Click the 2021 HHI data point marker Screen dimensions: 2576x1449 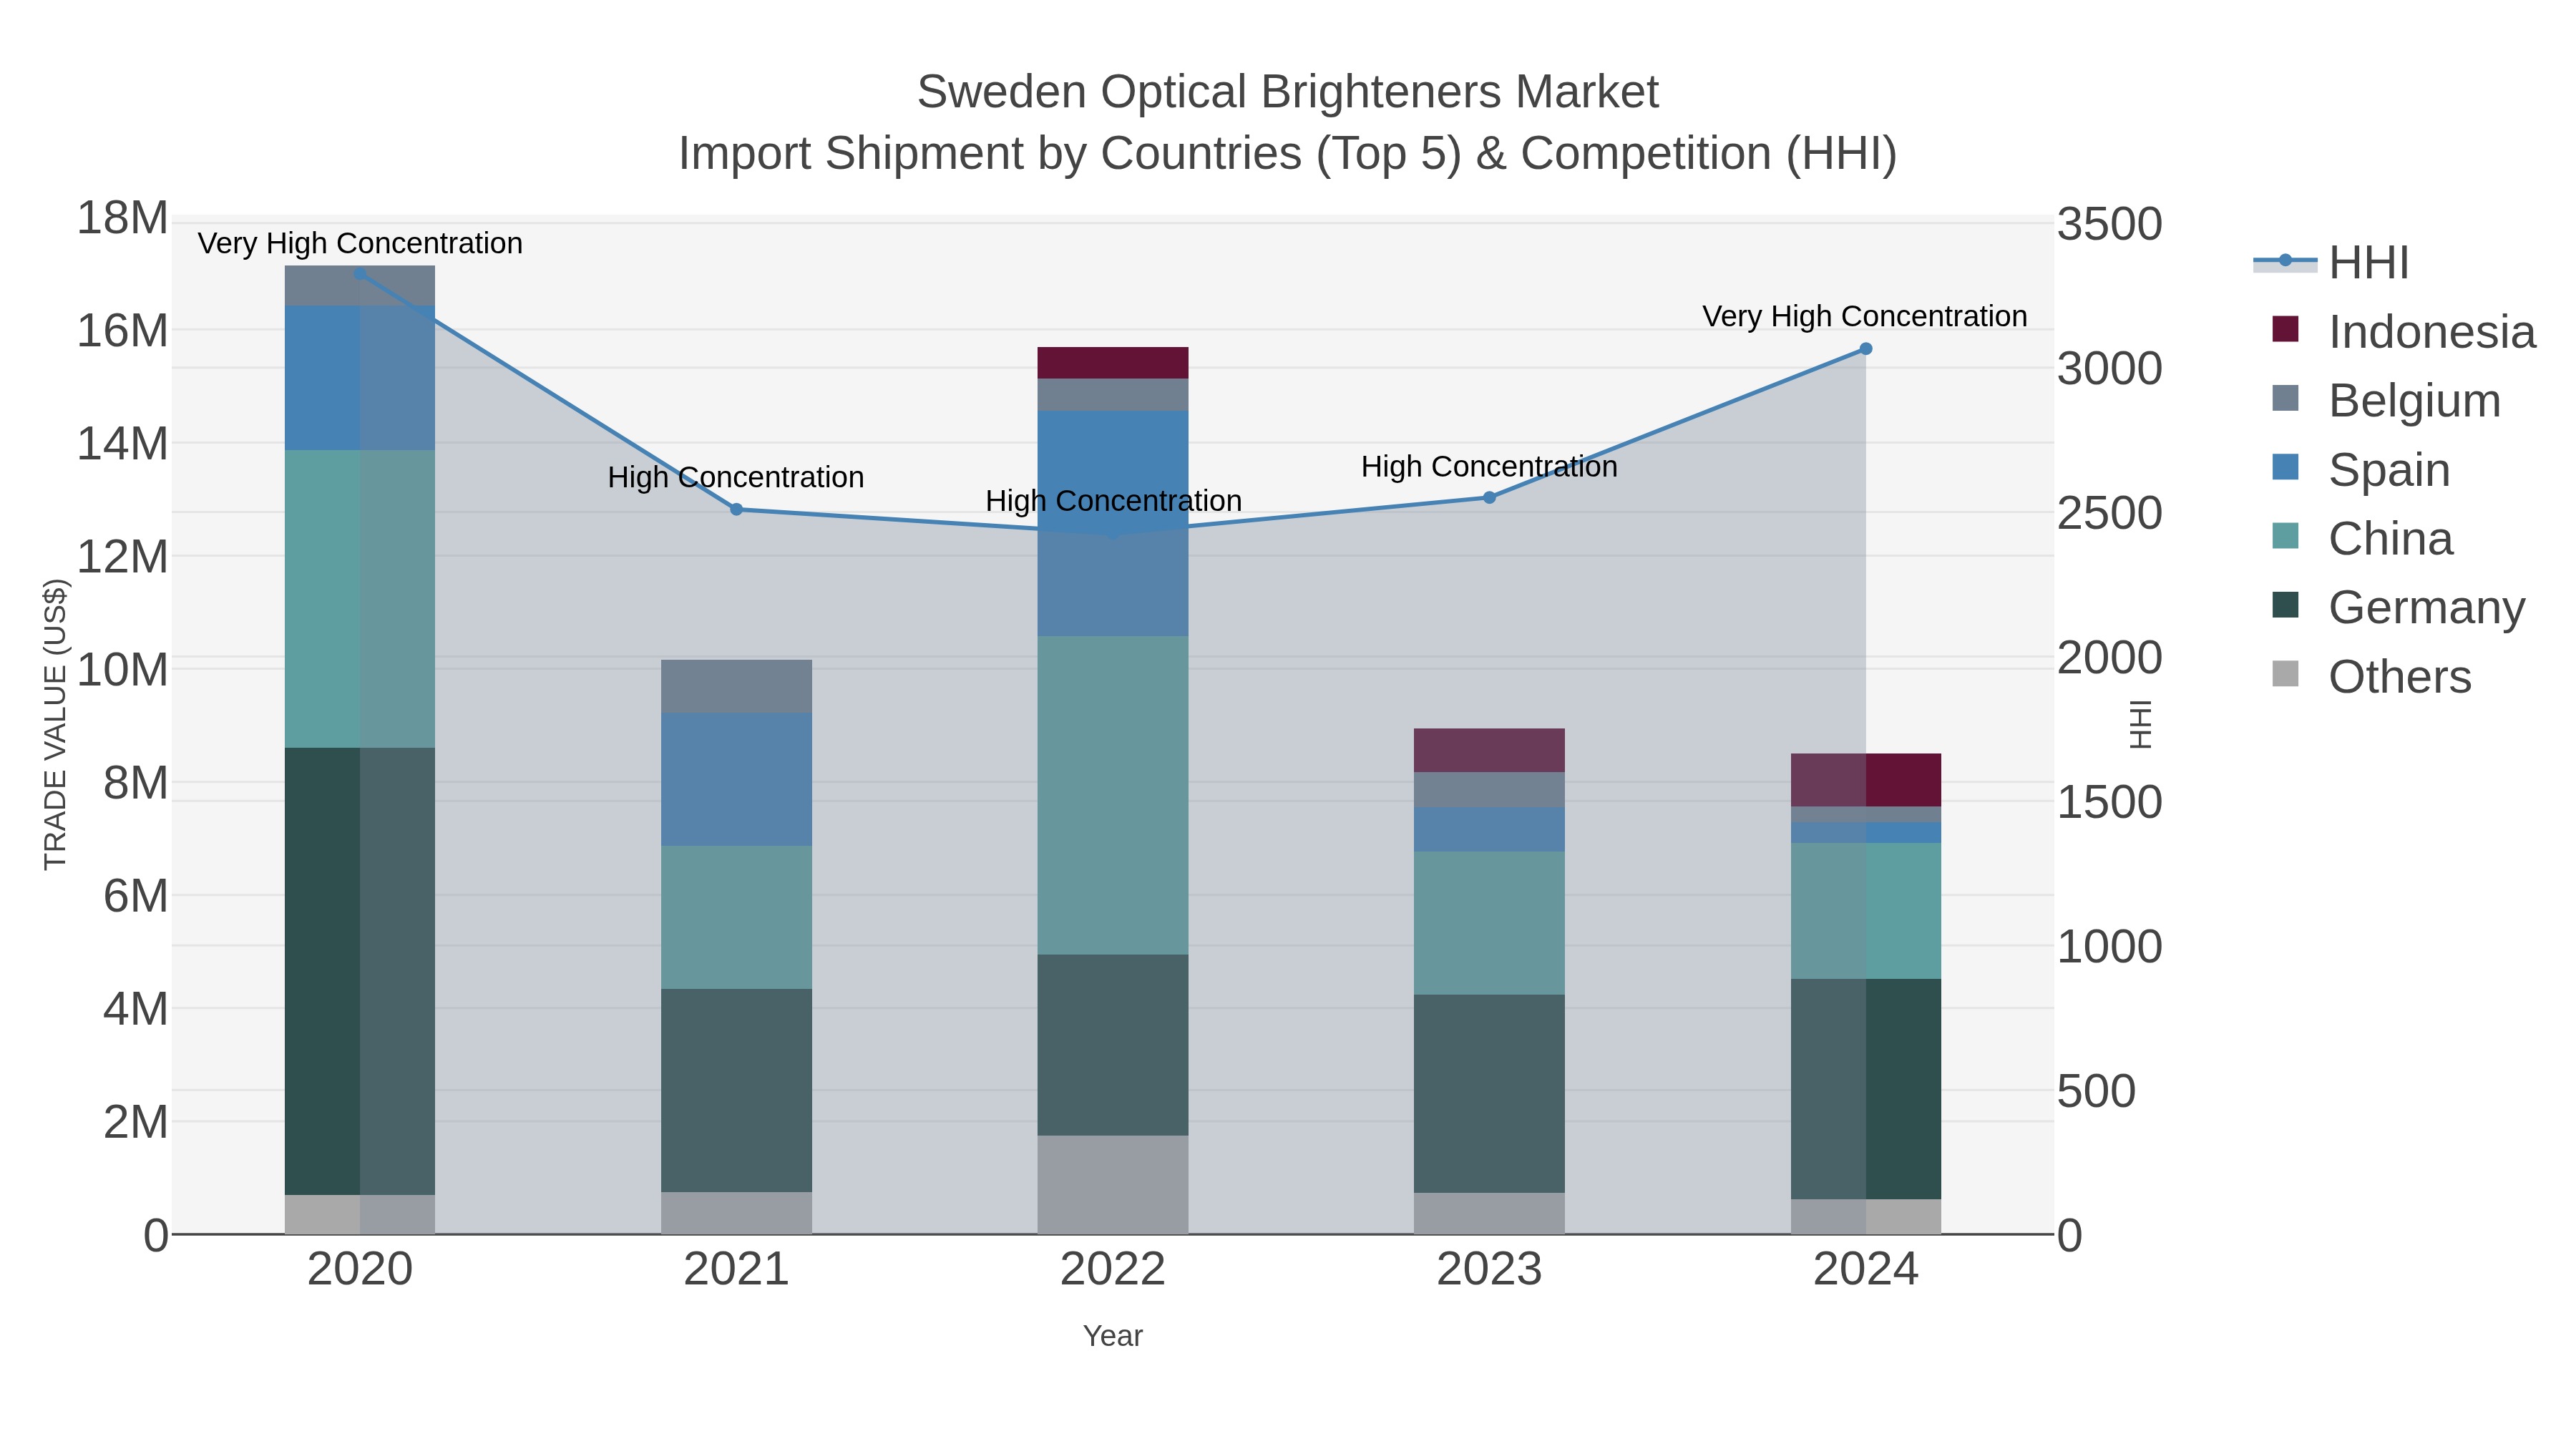click(x=737, y=509)
